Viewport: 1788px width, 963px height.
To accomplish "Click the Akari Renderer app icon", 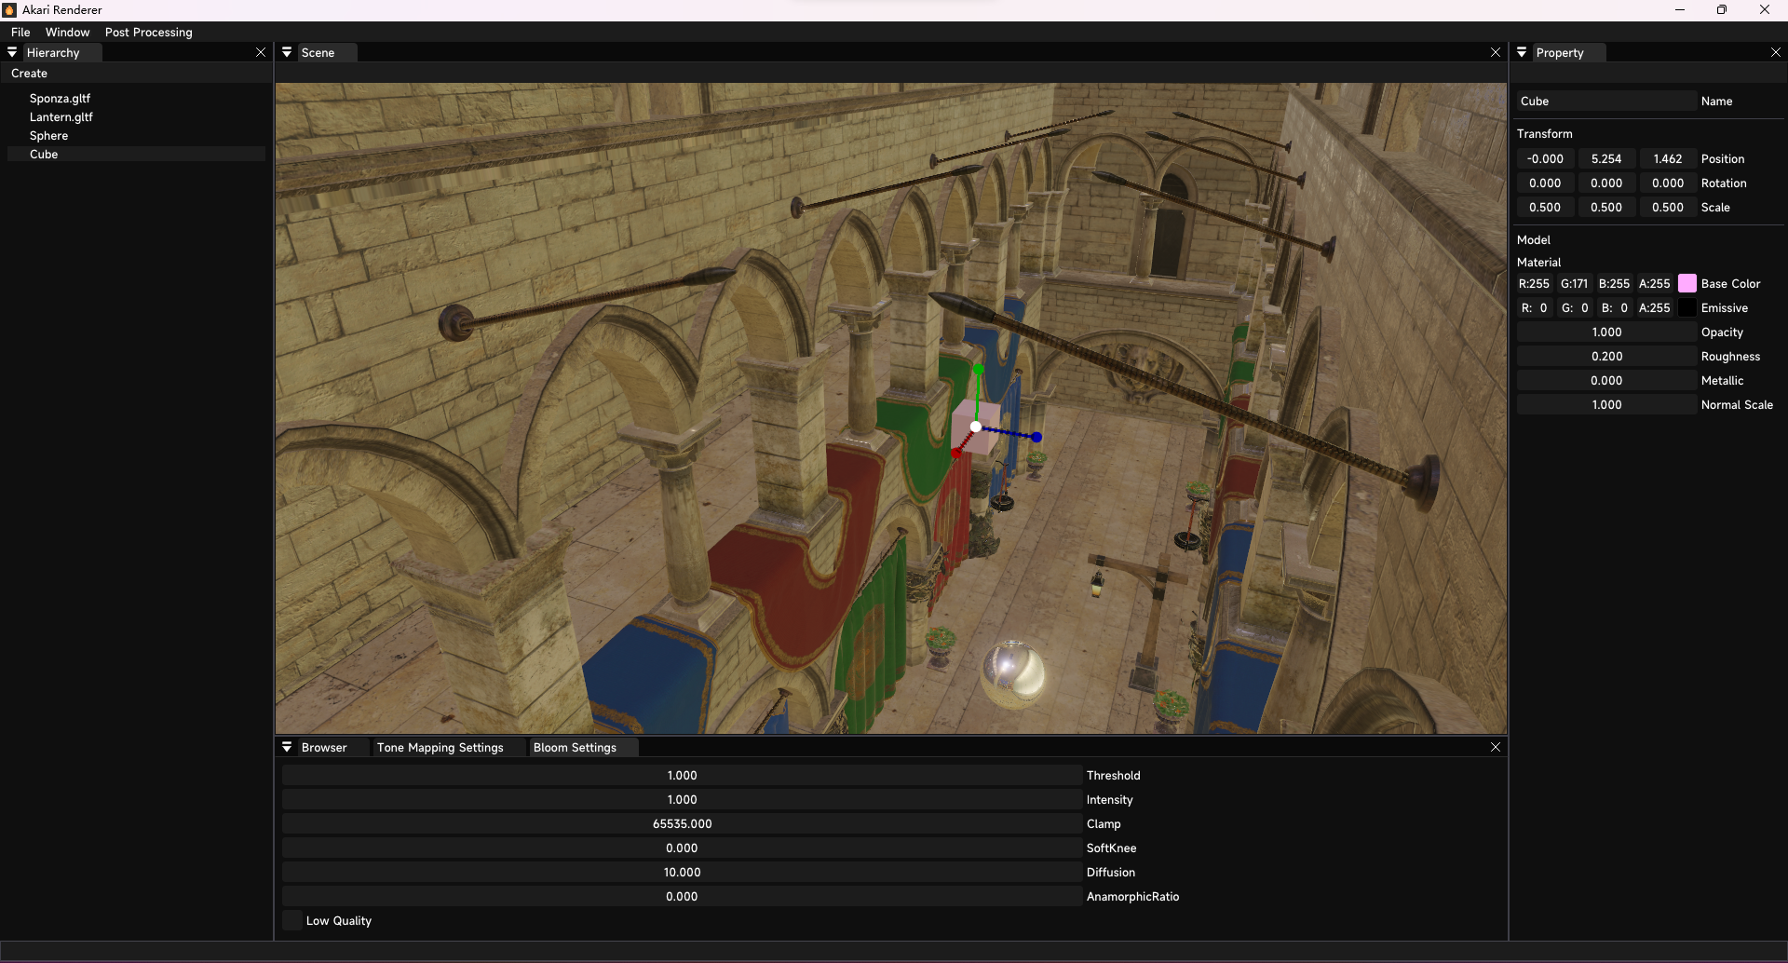I will (9, 9).
